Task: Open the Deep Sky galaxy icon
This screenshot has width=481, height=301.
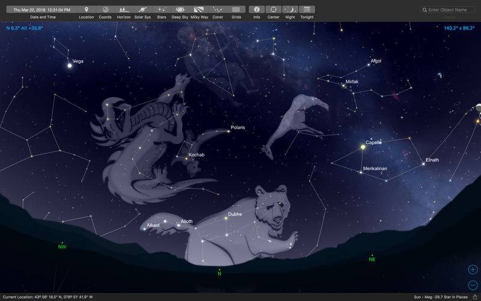Action: 180,10
